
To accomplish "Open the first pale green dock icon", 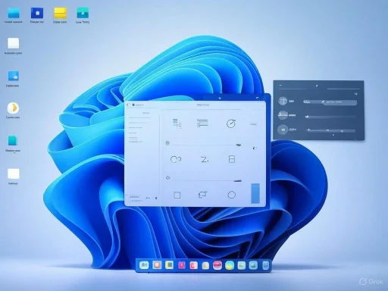I will click(x=144, y=265).
